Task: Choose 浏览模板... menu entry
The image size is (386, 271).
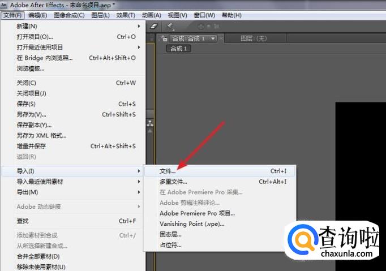Action: [x=74, y=68]
